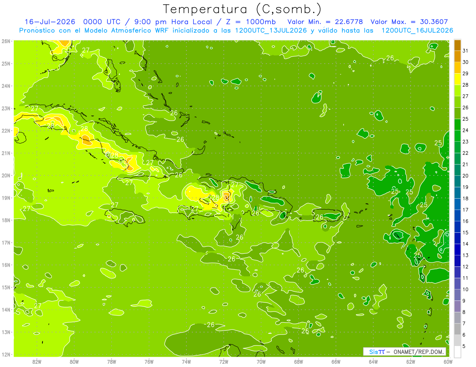Click the '16N' latitude axis label
This screenshot has width=476, height=367.
6,265
